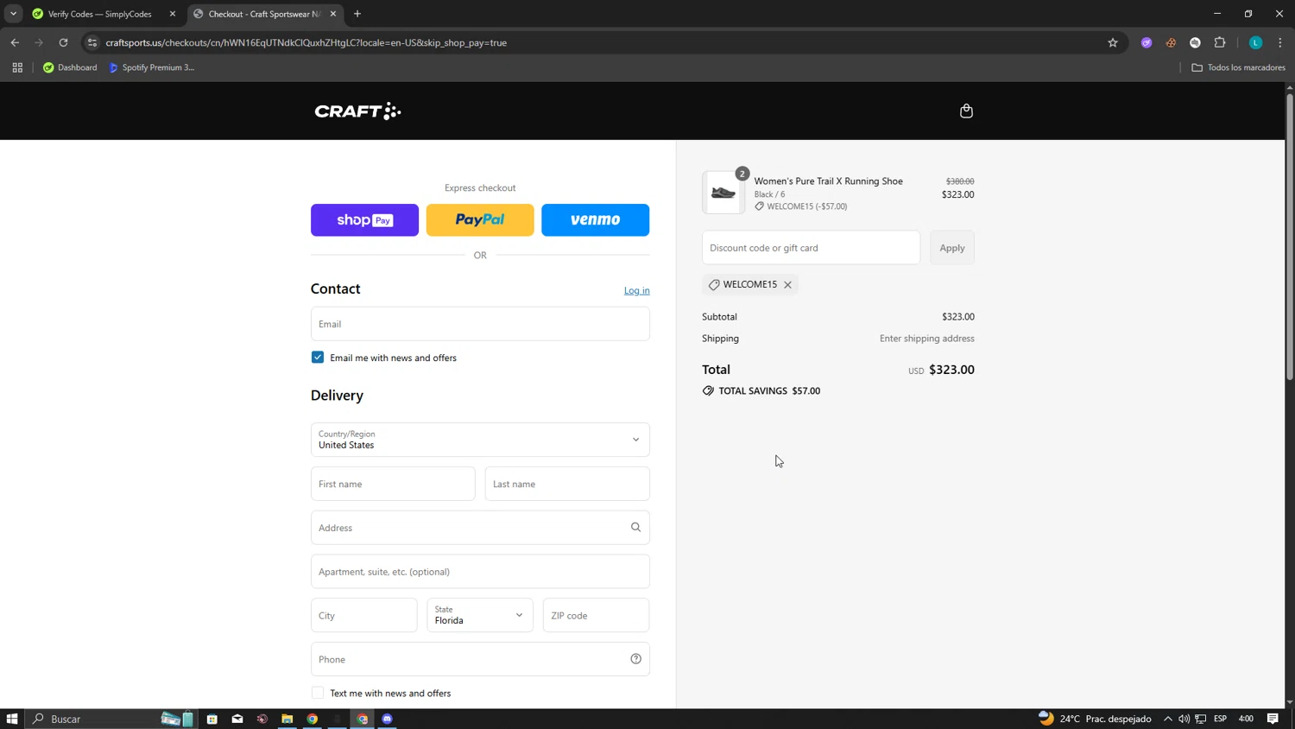Open the apps grid in bookmarks bar
The image size is (1295, 729).
(17, 67)
